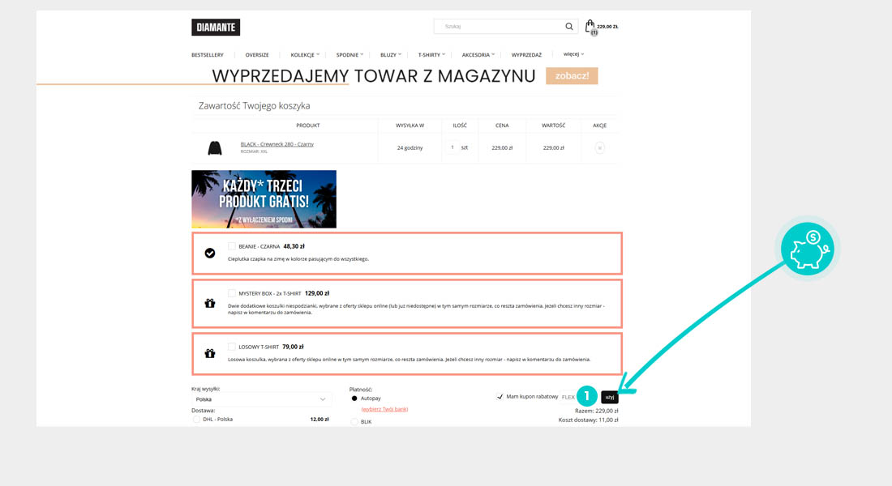The height and width of the screenshot is (486, 892).
Task: Click the gift icon beside Losowy T-shirt
Action: (210, 353)
